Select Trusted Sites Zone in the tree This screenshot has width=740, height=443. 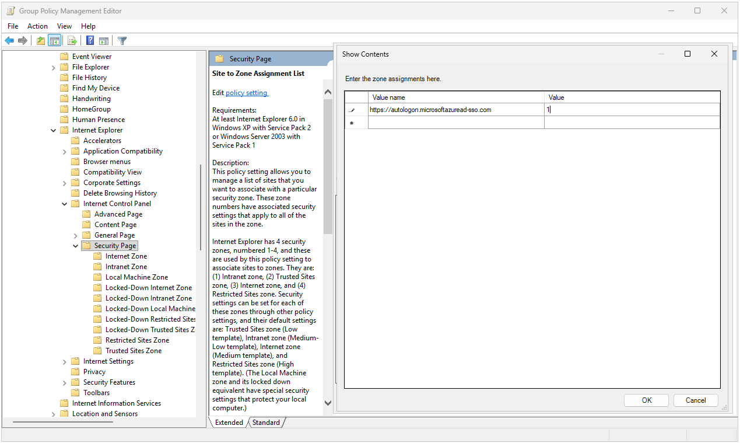click(x=134, y=351)
